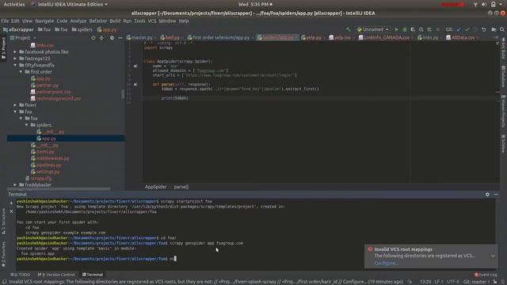Build project with the hammer icon
This screenshot has width=507, height=285.
point(349,29)
